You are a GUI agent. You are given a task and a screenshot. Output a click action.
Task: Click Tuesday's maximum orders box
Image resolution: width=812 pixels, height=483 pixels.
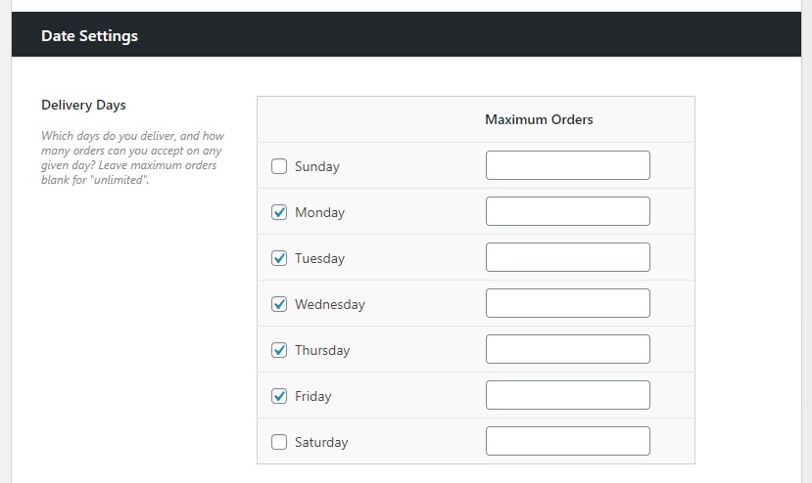click(x=567, y=257)
